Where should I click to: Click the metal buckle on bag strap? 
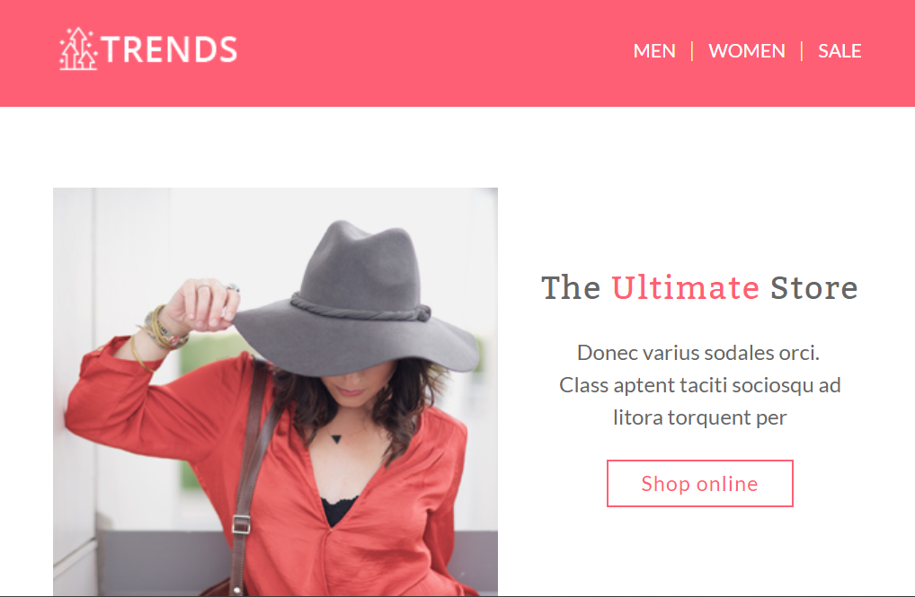(241, 524)
